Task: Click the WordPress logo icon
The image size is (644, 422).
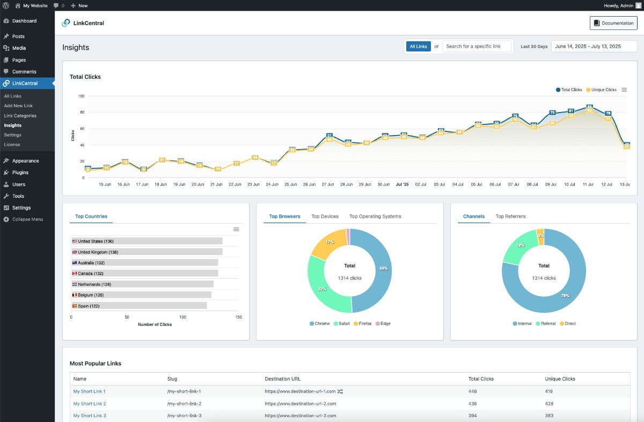Action: (5, 5)
